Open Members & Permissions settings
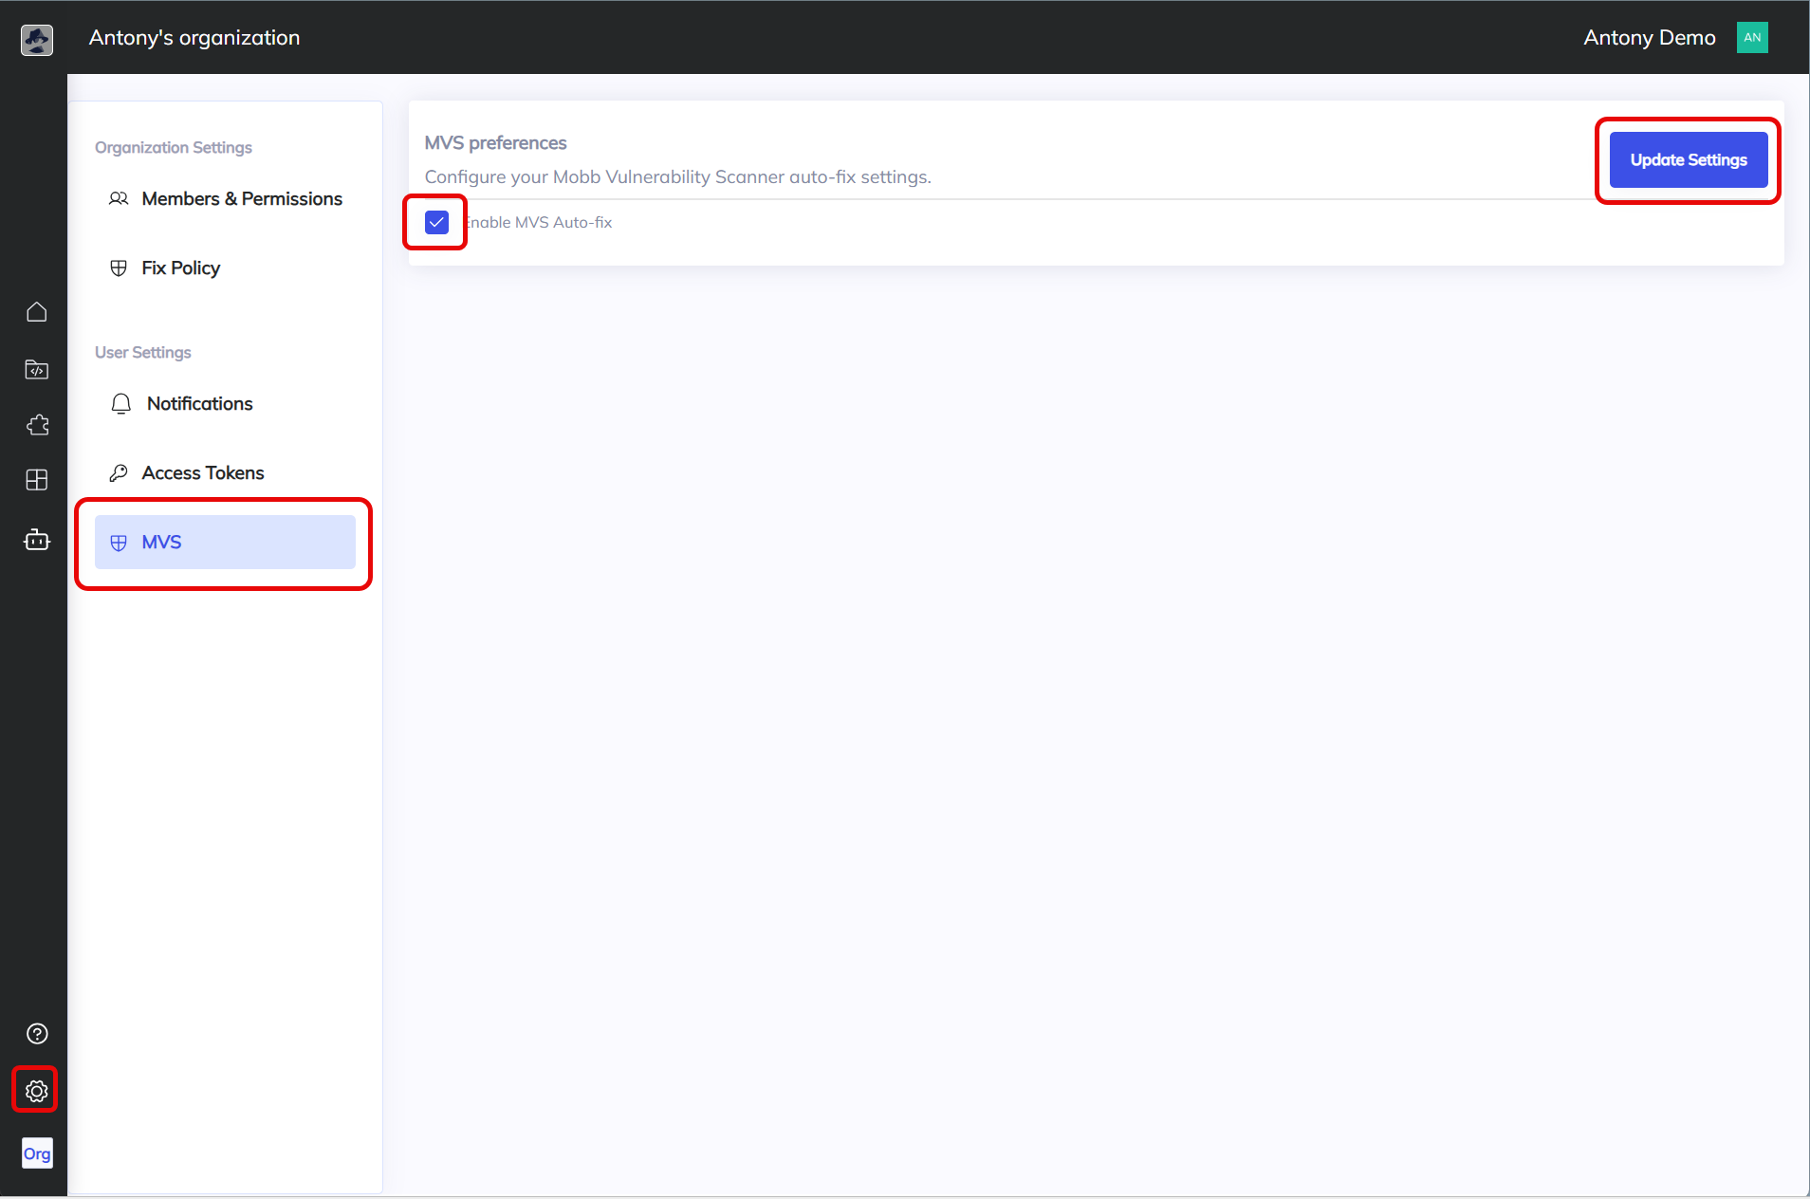The height and width of the screenshot is (1199, 1810). click(241, 199)
